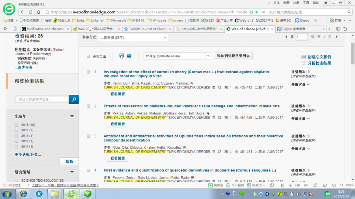355x199 pixels.
Task: Check result 2 resveratrol checkbox
Action: click(88, 106)
